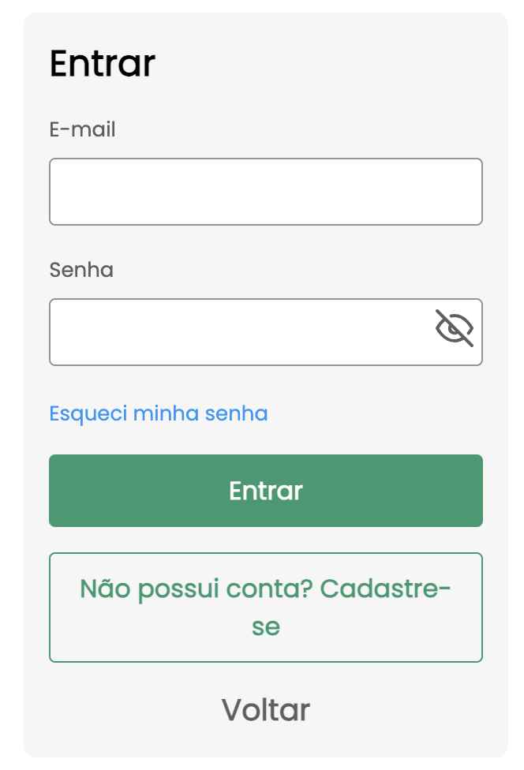Viewport: 524px width, 770px height.
Task: Focus the Senha password field
Action: pyautogui.click(x=237, y=332)
